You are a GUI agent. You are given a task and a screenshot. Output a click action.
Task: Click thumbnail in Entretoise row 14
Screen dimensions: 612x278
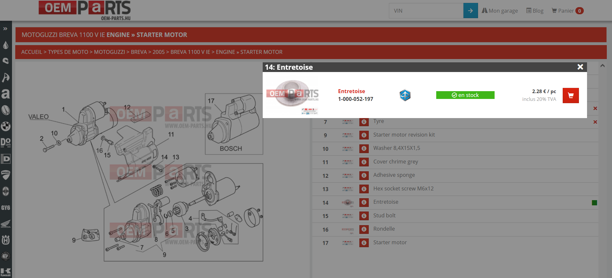(x=348, y=203)
